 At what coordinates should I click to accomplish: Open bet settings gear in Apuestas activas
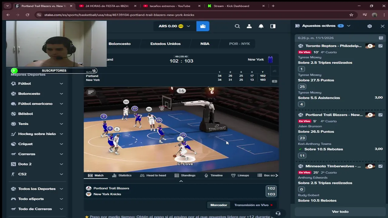370,26
